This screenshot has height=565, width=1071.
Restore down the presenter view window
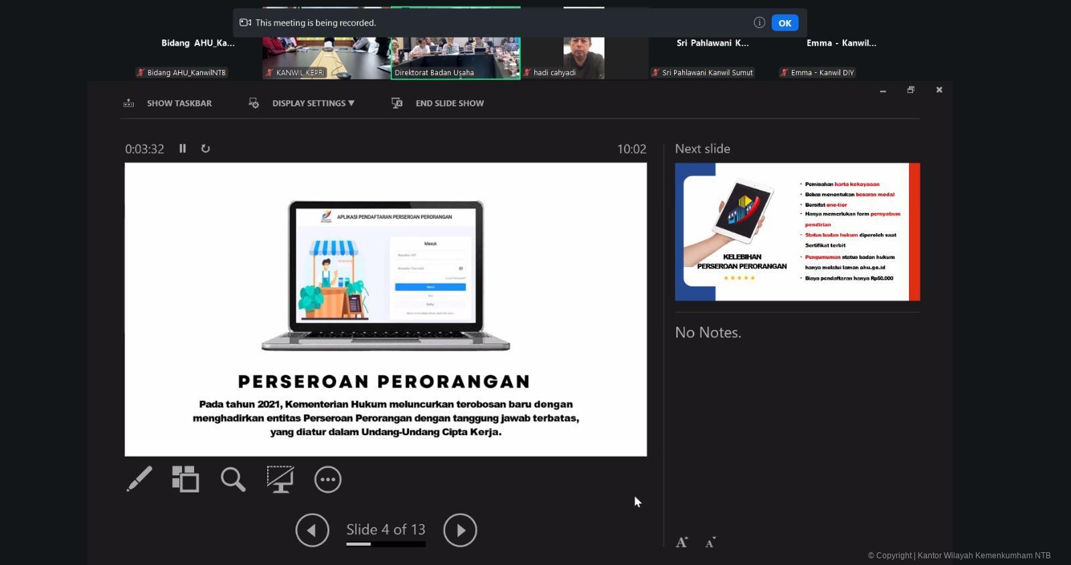(910, 90)
